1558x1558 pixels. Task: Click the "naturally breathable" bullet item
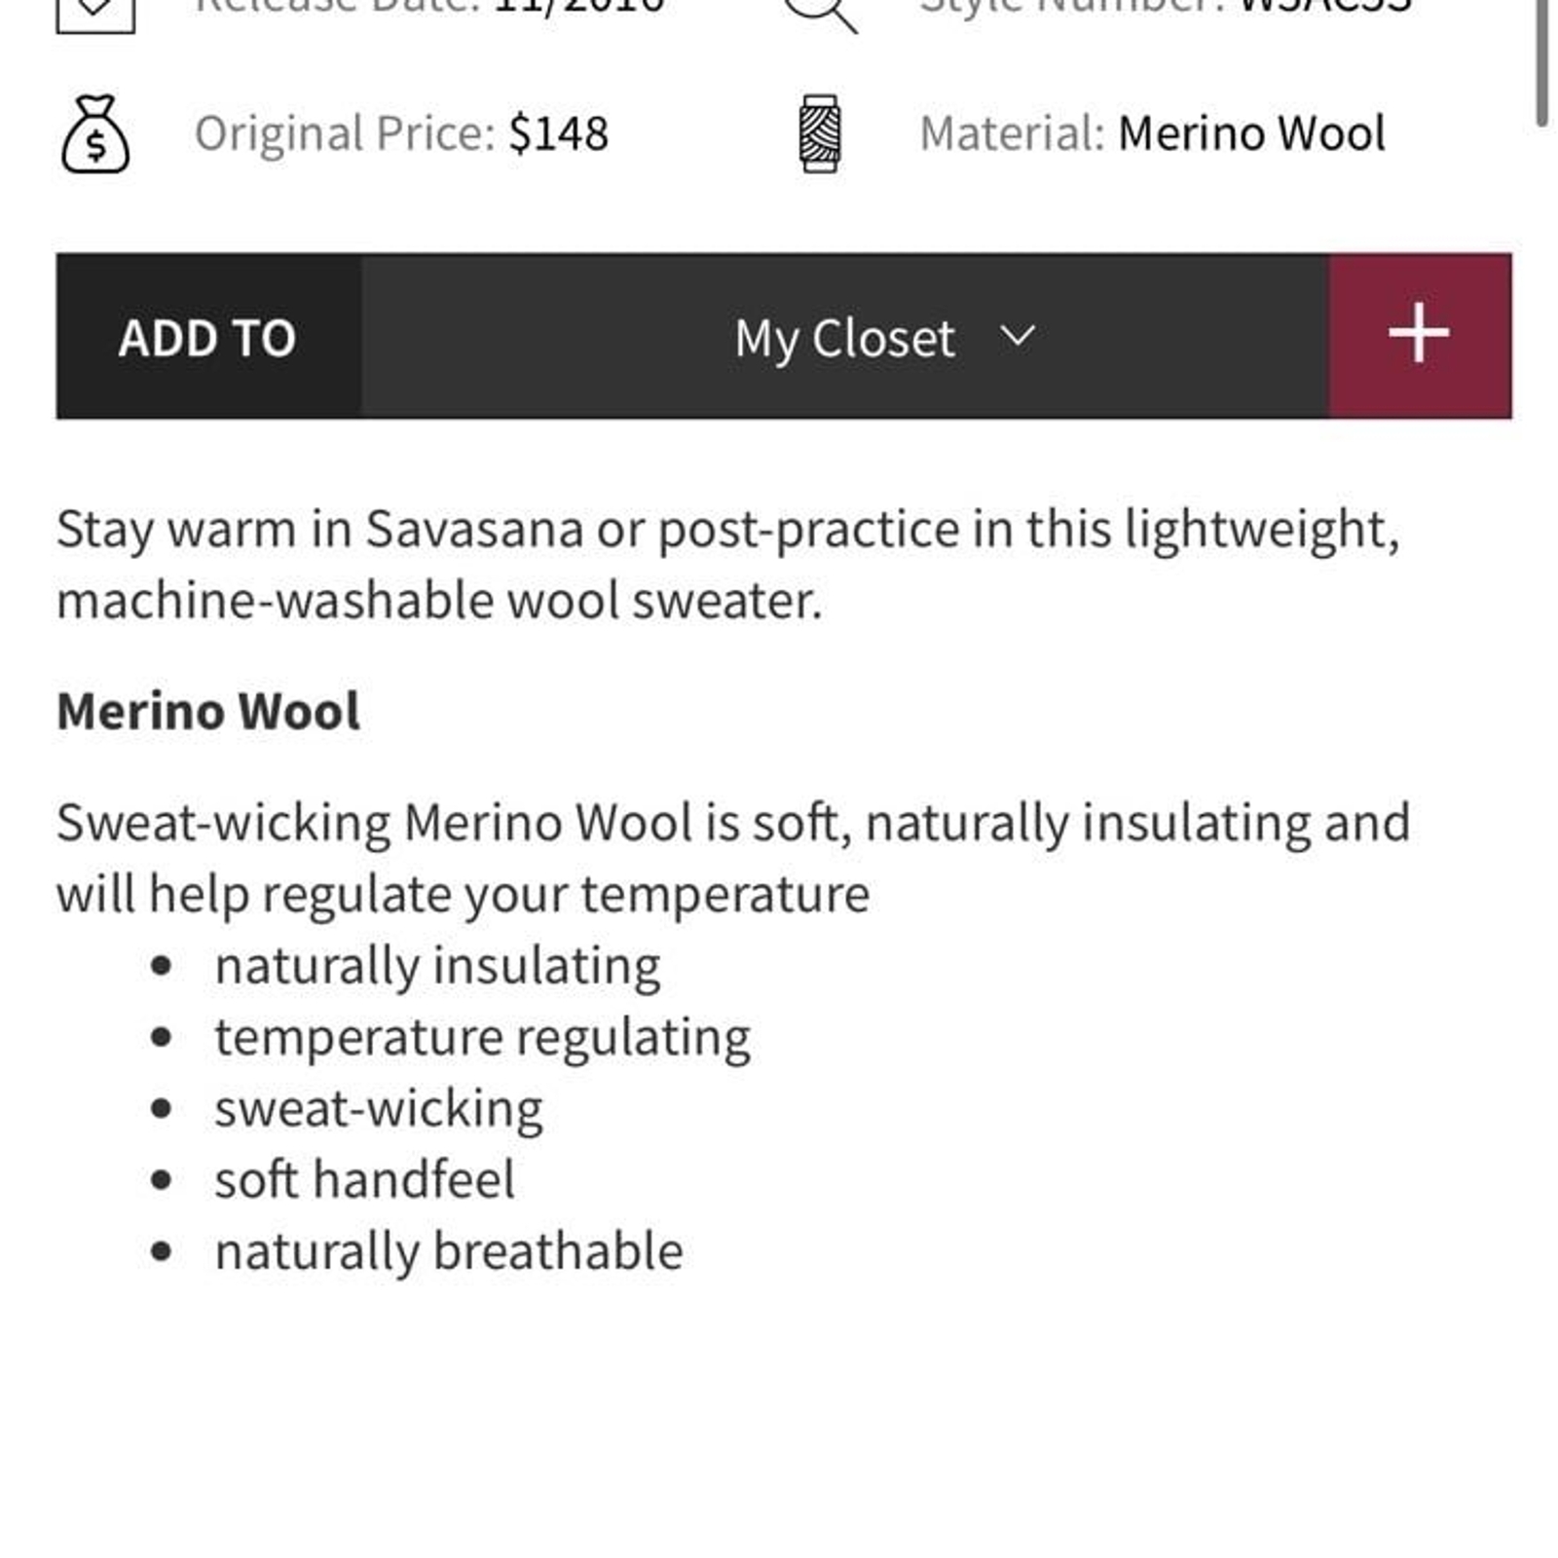pyautogui.click(x=449, y=1251)
